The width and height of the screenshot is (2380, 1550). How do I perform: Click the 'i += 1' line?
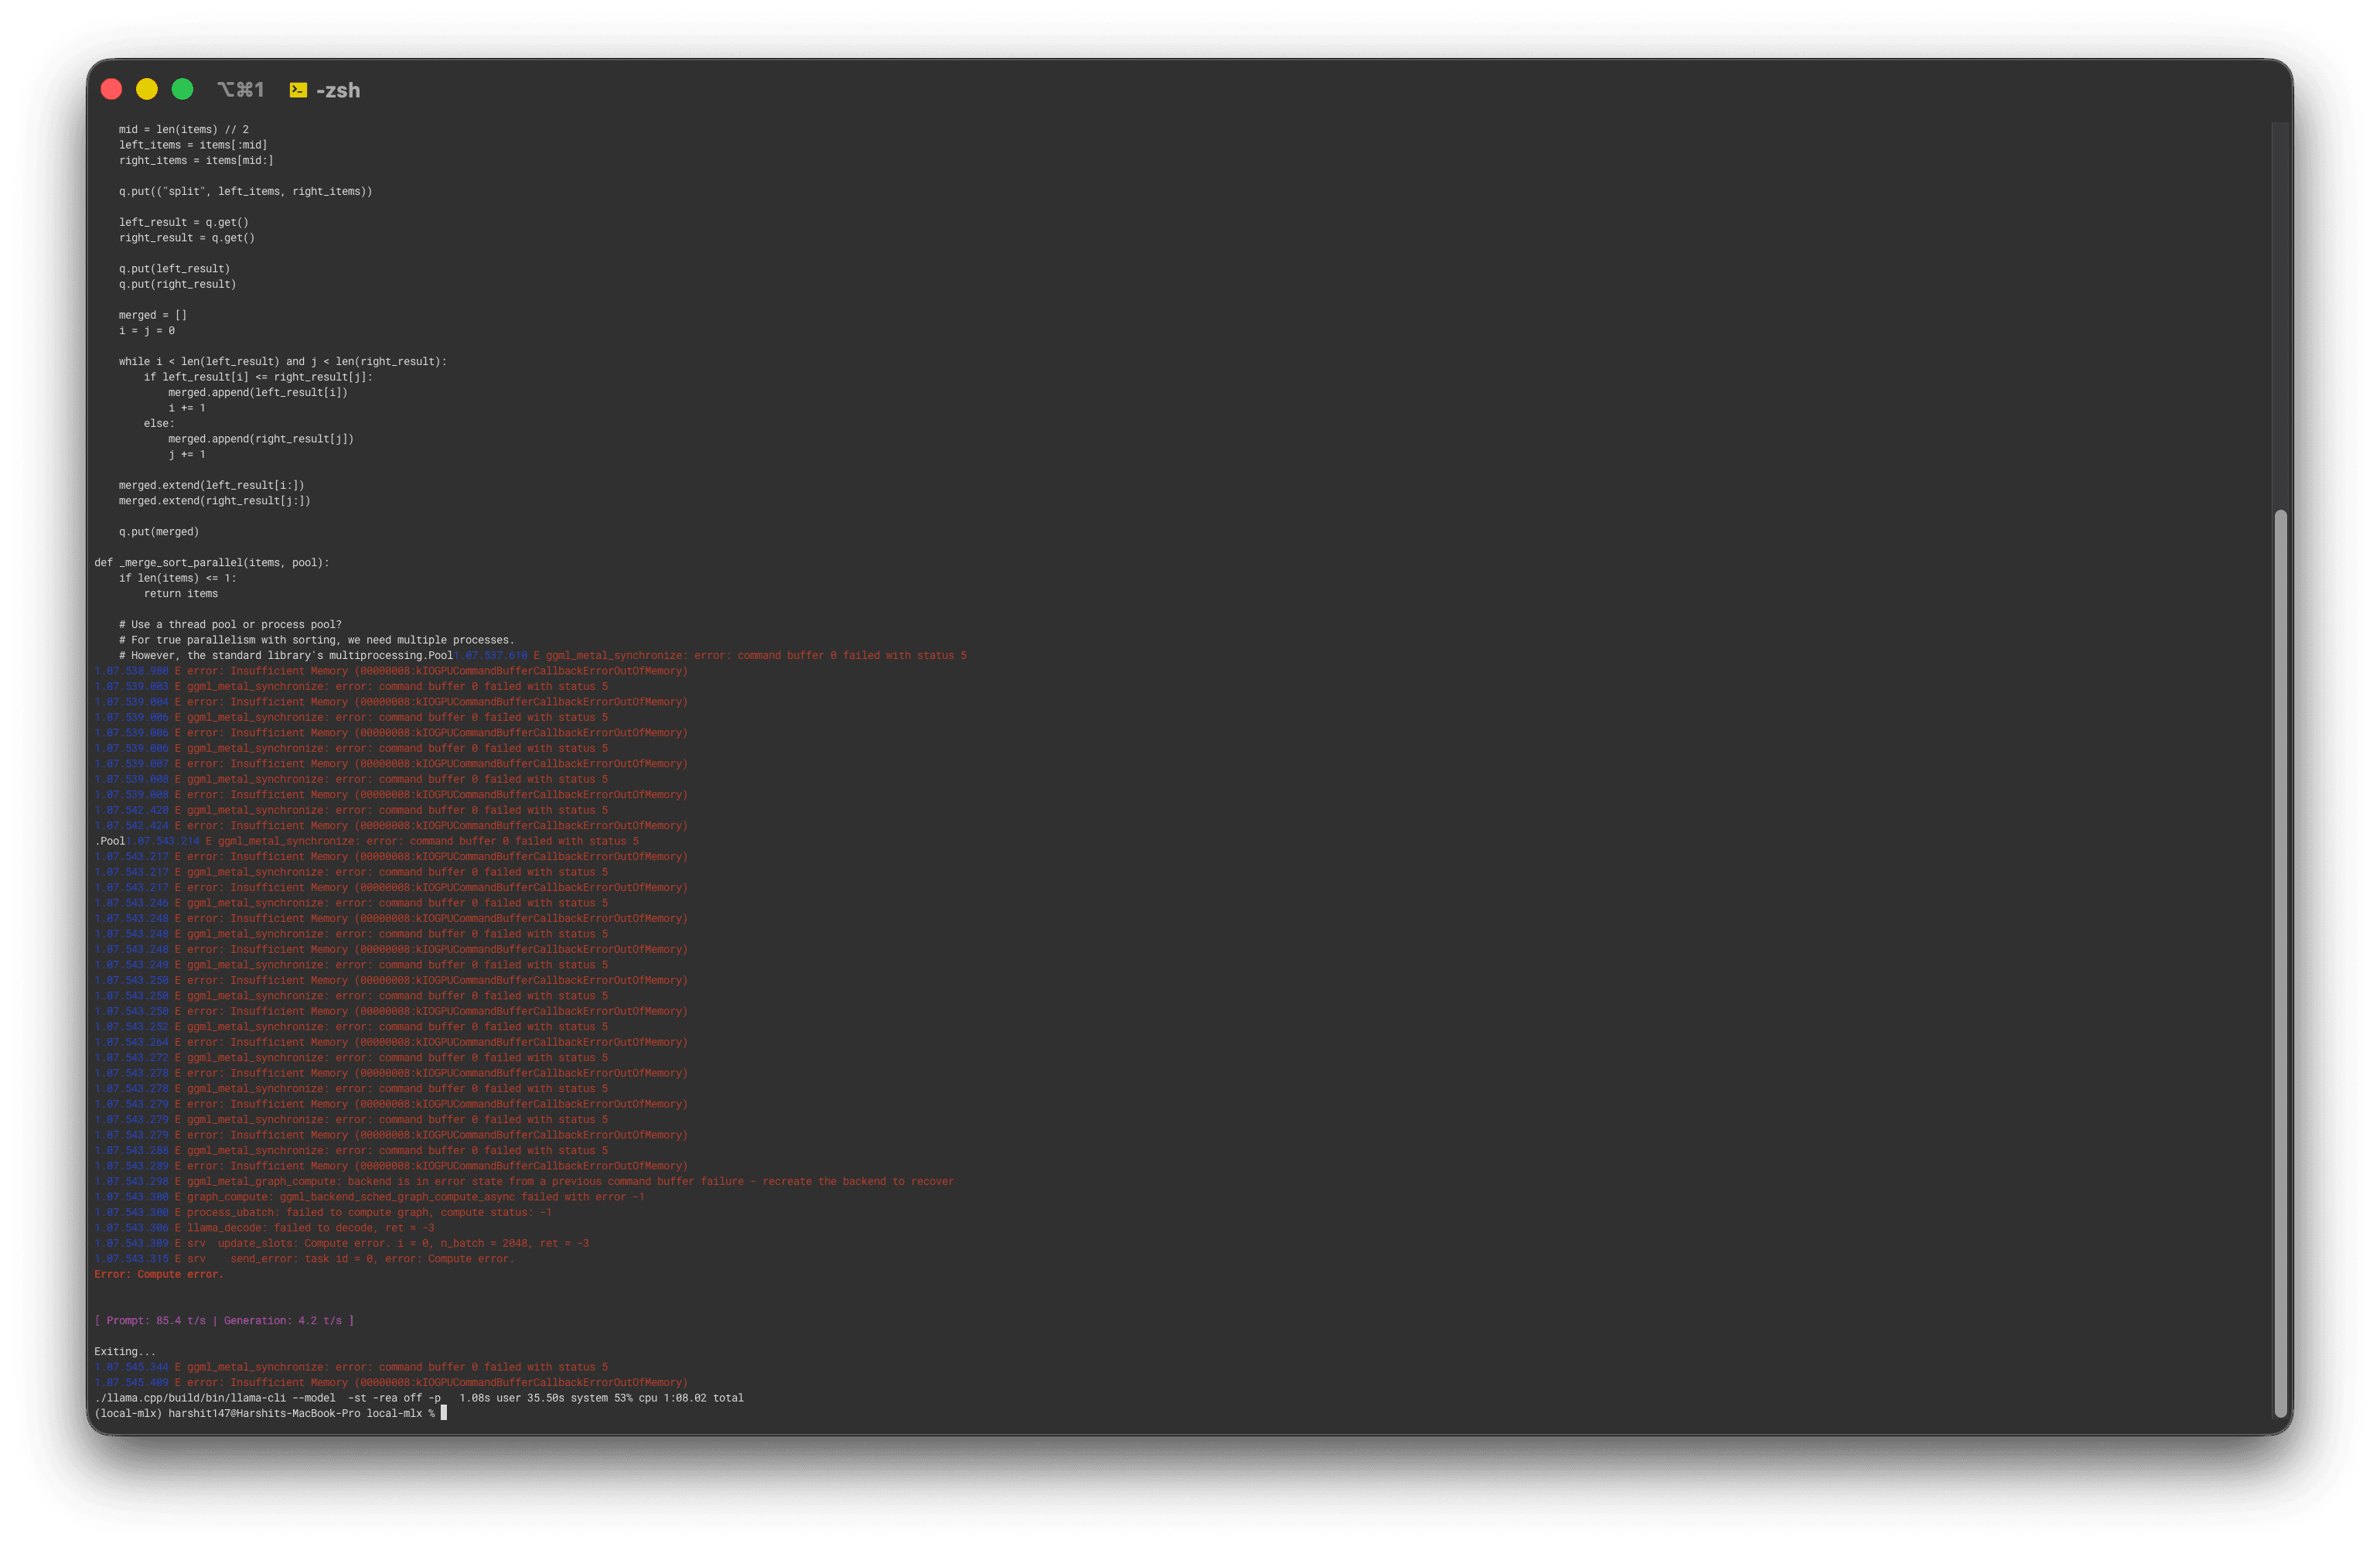[x=187, y=408]
